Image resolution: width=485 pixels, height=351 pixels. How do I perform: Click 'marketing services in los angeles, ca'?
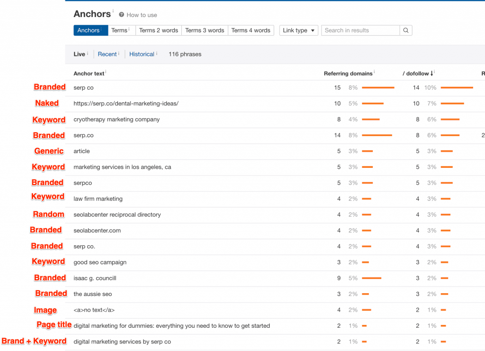point(122,167)
